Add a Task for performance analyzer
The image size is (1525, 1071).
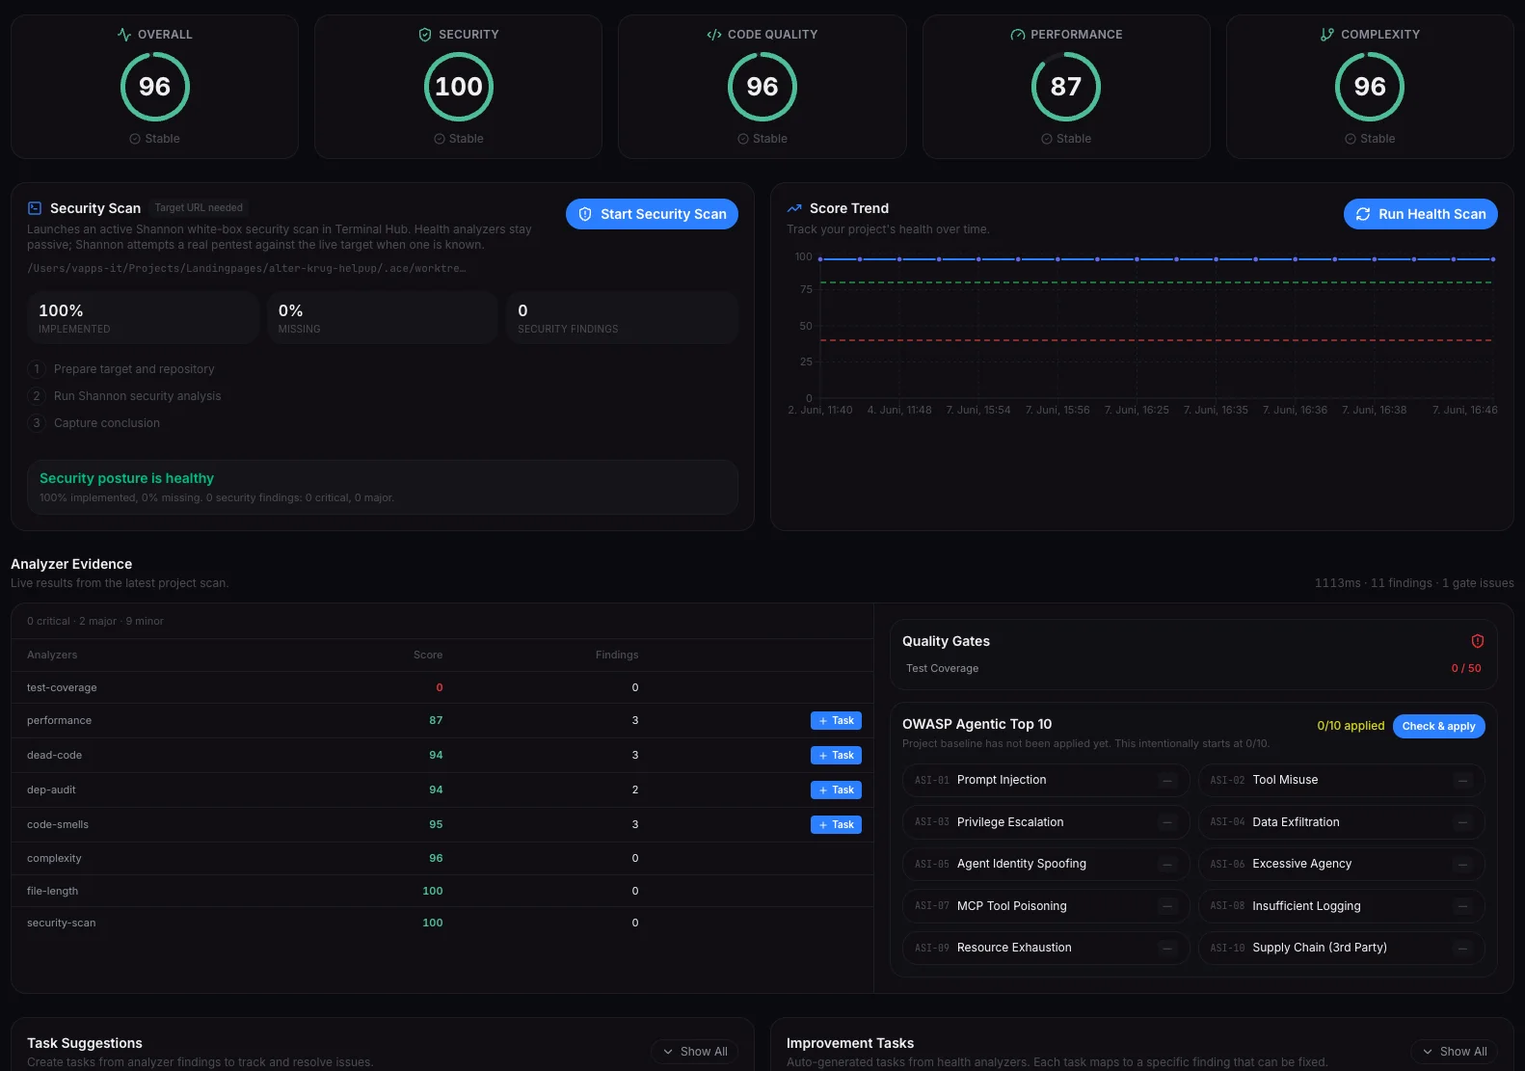click(836, 721)
